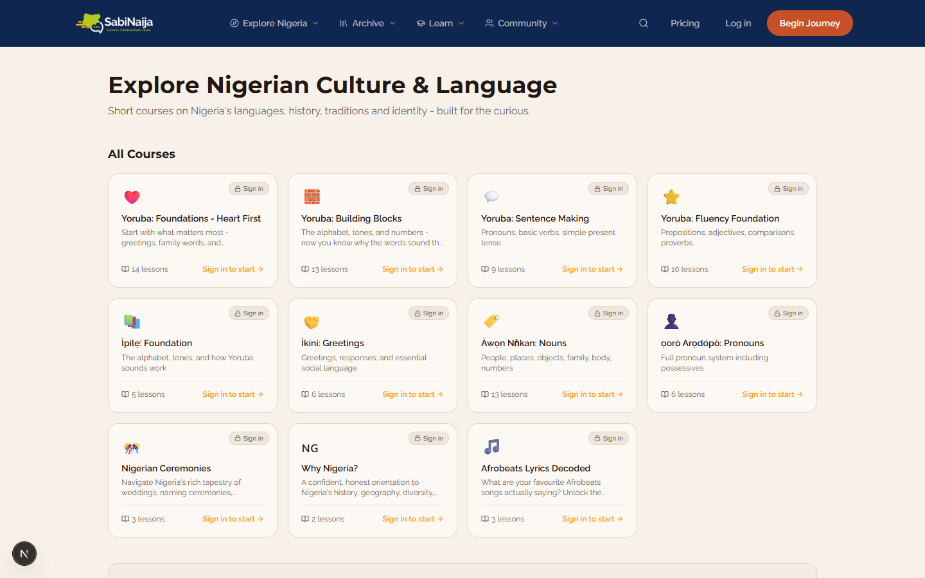Click the Next.js N badge icon
The image size is (925, 578).
pos(24,554)
